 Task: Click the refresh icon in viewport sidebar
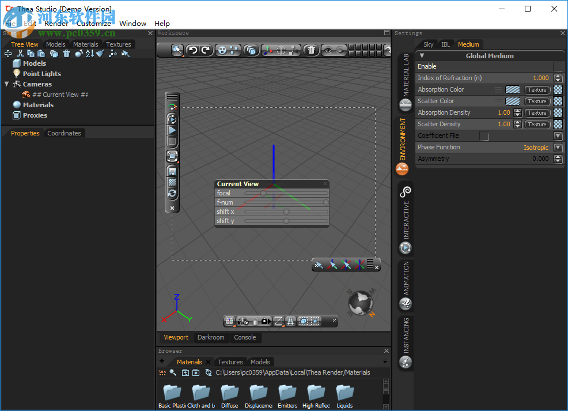172,193
